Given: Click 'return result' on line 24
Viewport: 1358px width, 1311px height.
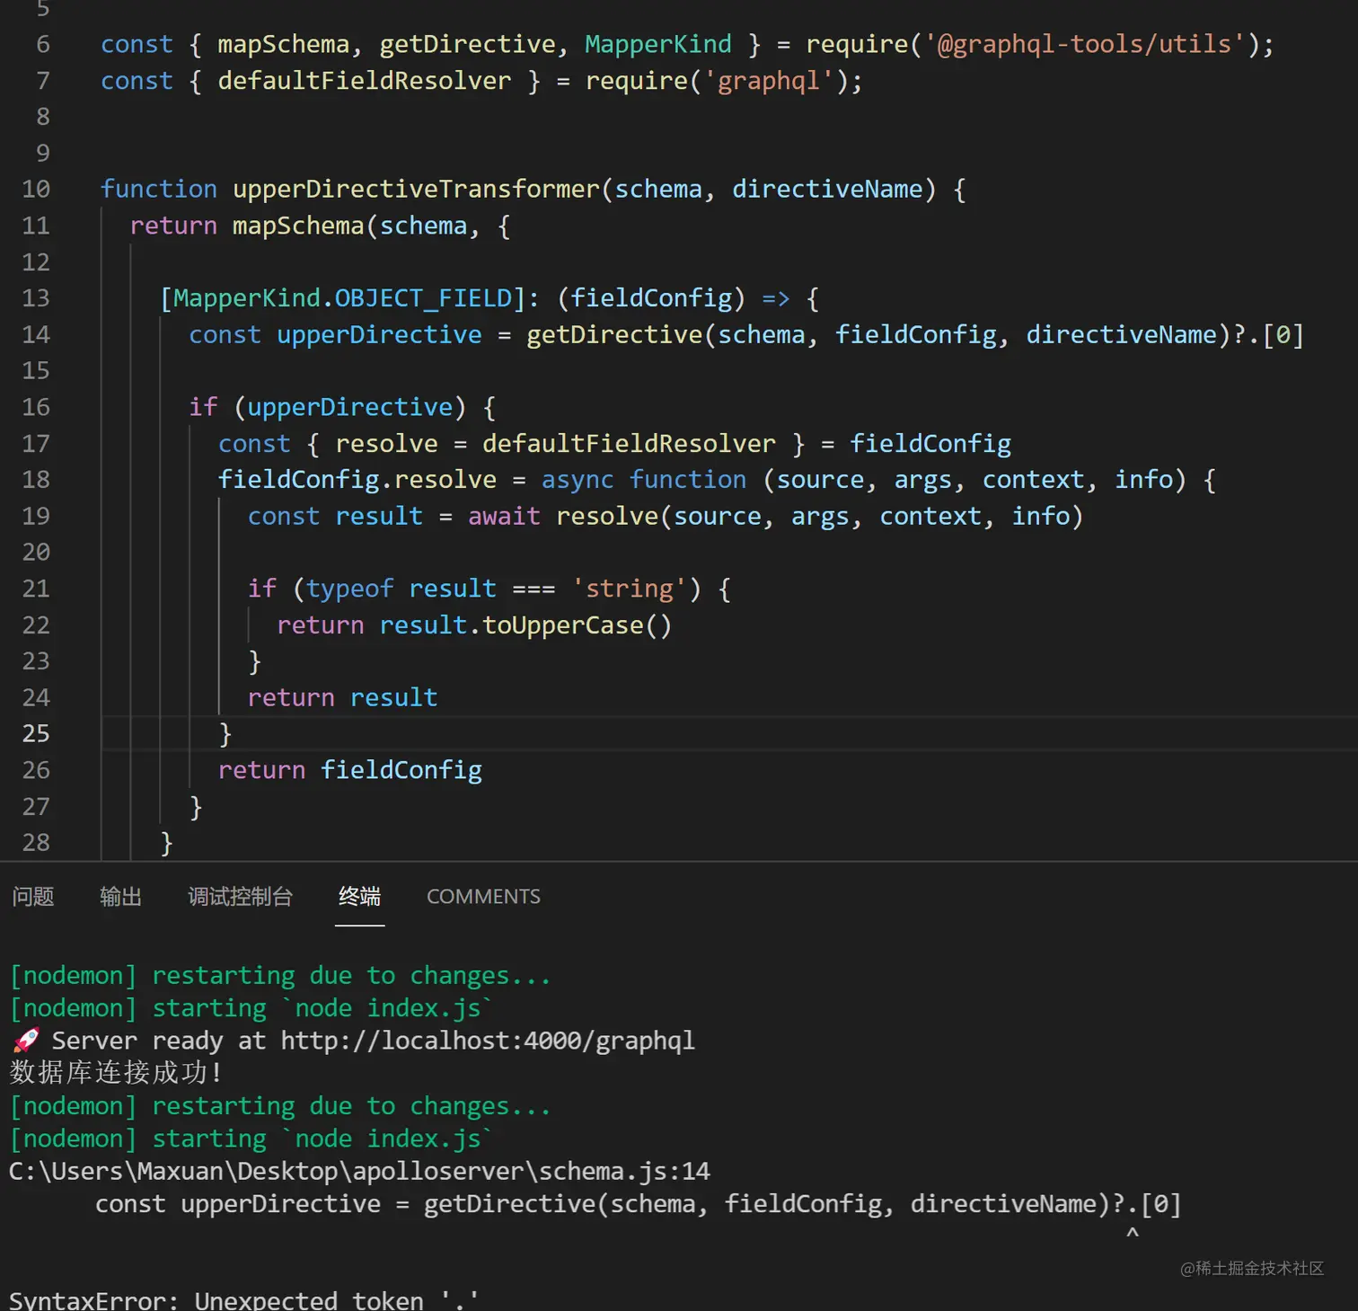Looking at the screenshot, I should point(342,697).
